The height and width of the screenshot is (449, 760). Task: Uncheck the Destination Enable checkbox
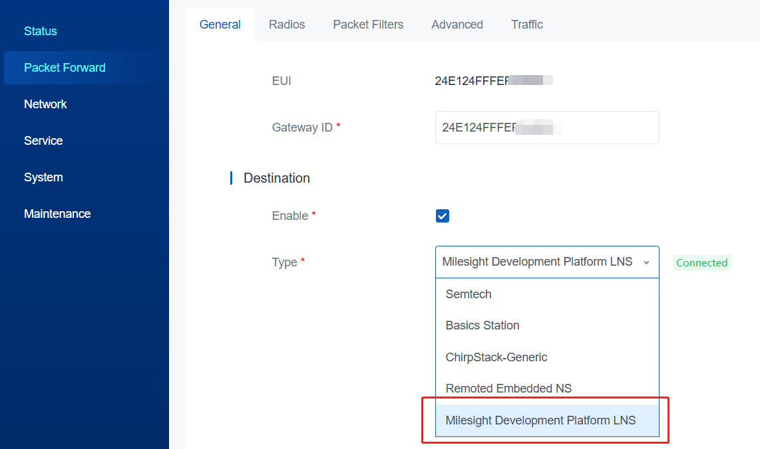443,216
